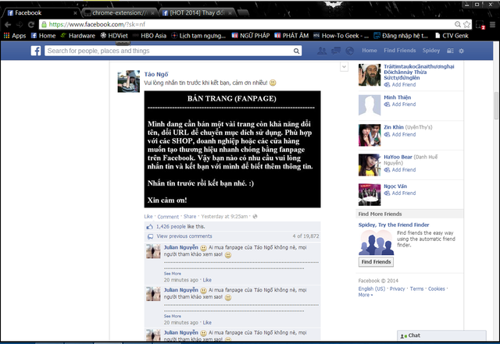This screenshot has height=344, width=500.
Task: Expand the More footer link menu
Action: click(x=365, y=295)
